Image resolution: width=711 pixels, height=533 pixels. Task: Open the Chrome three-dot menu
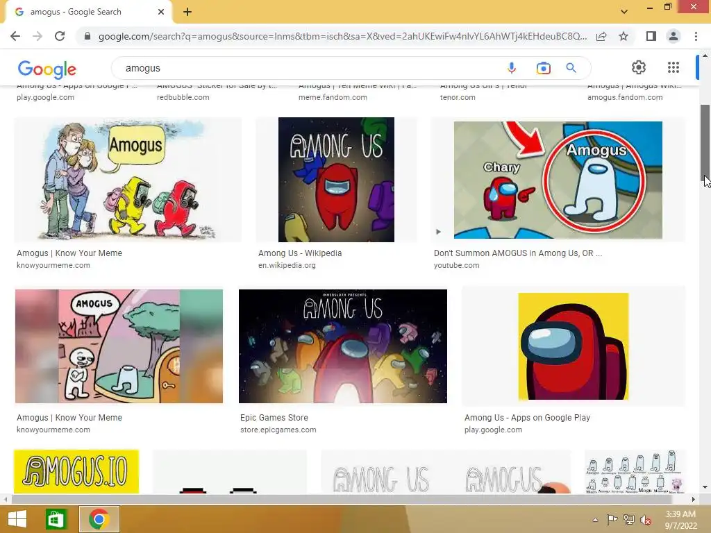tap(696, 36)
